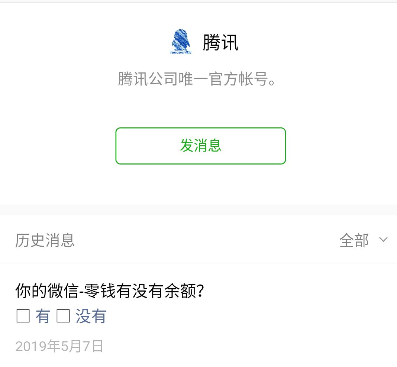Check the box before 没有

(x=63, y=316)
